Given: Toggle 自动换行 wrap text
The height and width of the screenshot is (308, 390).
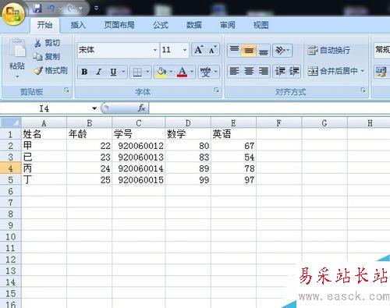Looking at the screenshot, I should pos(328,50).
